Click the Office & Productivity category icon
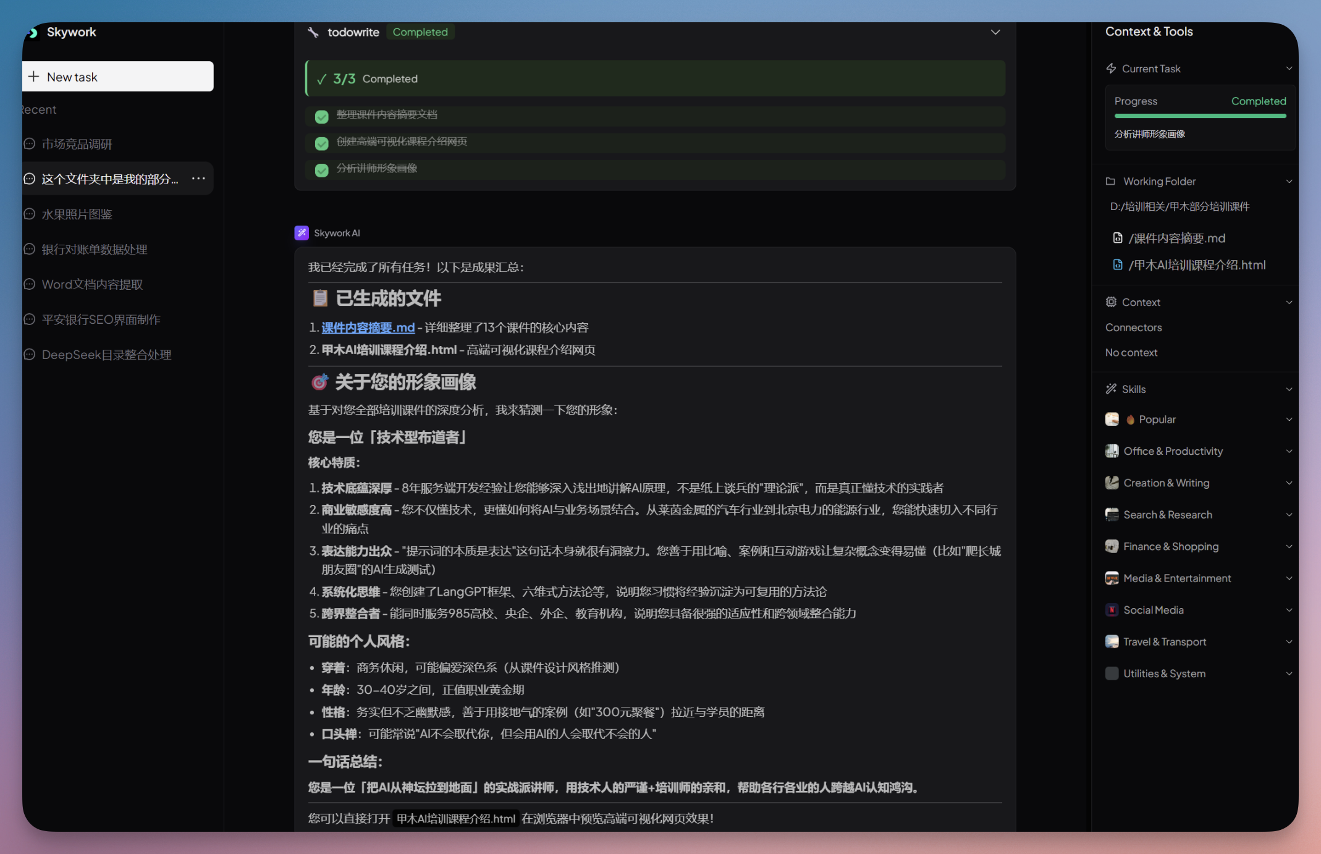The image size is (1321, 854). (x=1112, y=451)
